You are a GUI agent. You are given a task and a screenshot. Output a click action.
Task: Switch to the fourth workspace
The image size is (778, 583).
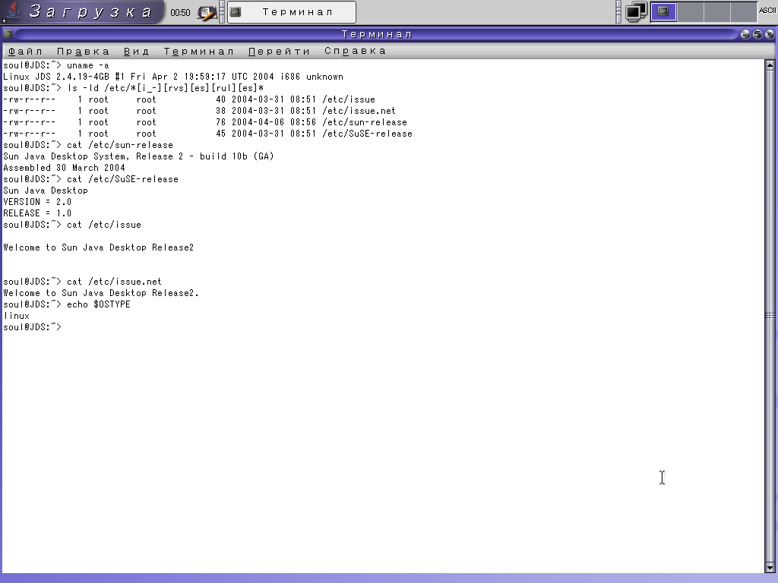(743, 12)
